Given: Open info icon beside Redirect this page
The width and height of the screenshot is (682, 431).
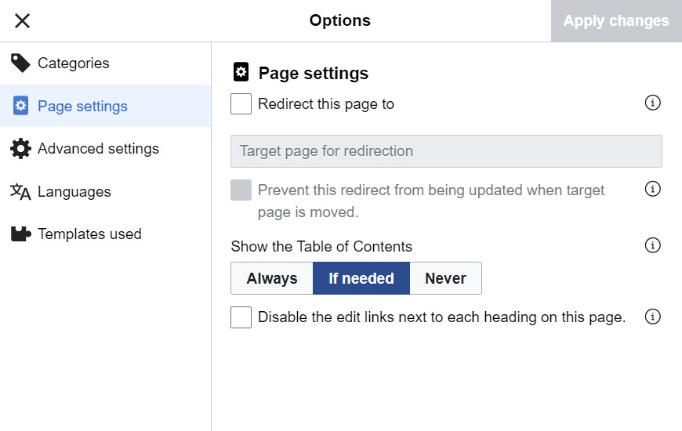Looking at the screenshot, I should click(652, 103).
